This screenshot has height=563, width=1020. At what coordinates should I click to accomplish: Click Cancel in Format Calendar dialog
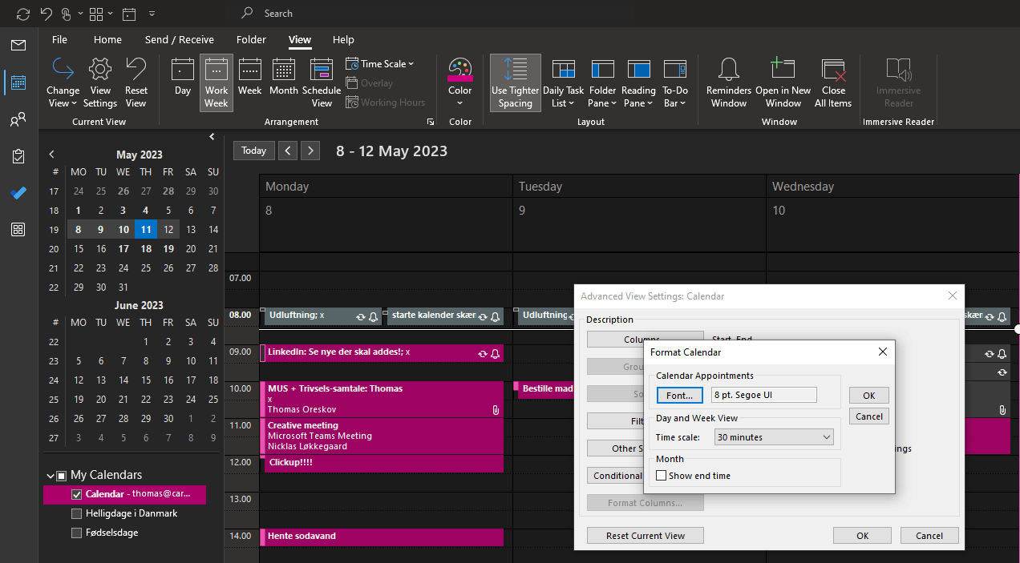point(869,416)
